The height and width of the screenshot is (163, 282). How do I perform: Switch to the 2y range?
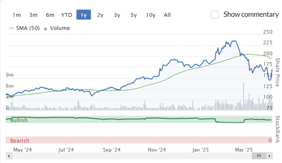coord(100,15)
